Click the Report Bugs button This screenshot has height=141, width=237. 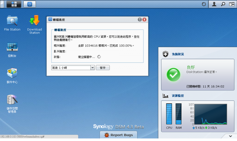click(x=118, y=135)
